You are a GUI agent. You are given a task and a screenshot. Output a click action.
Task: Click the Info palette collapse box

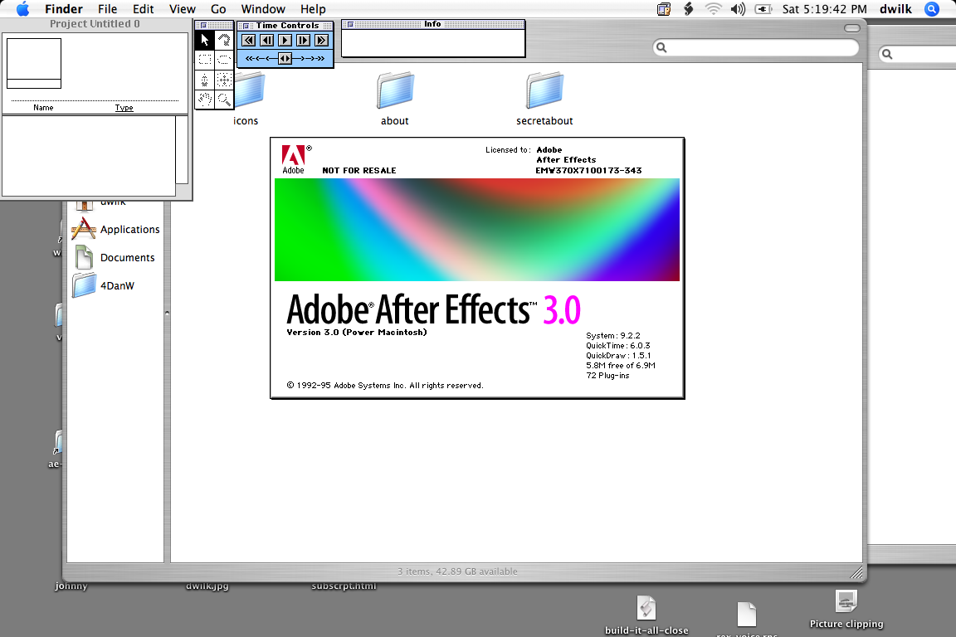[350, 24]
